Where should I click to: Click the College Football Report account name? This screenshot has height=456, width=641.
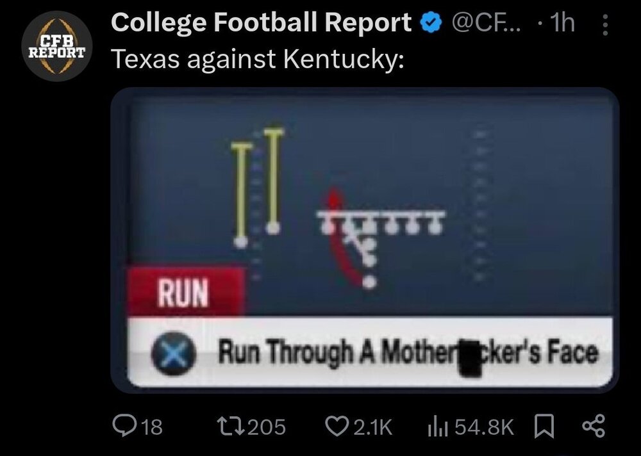tap(261, 24)
